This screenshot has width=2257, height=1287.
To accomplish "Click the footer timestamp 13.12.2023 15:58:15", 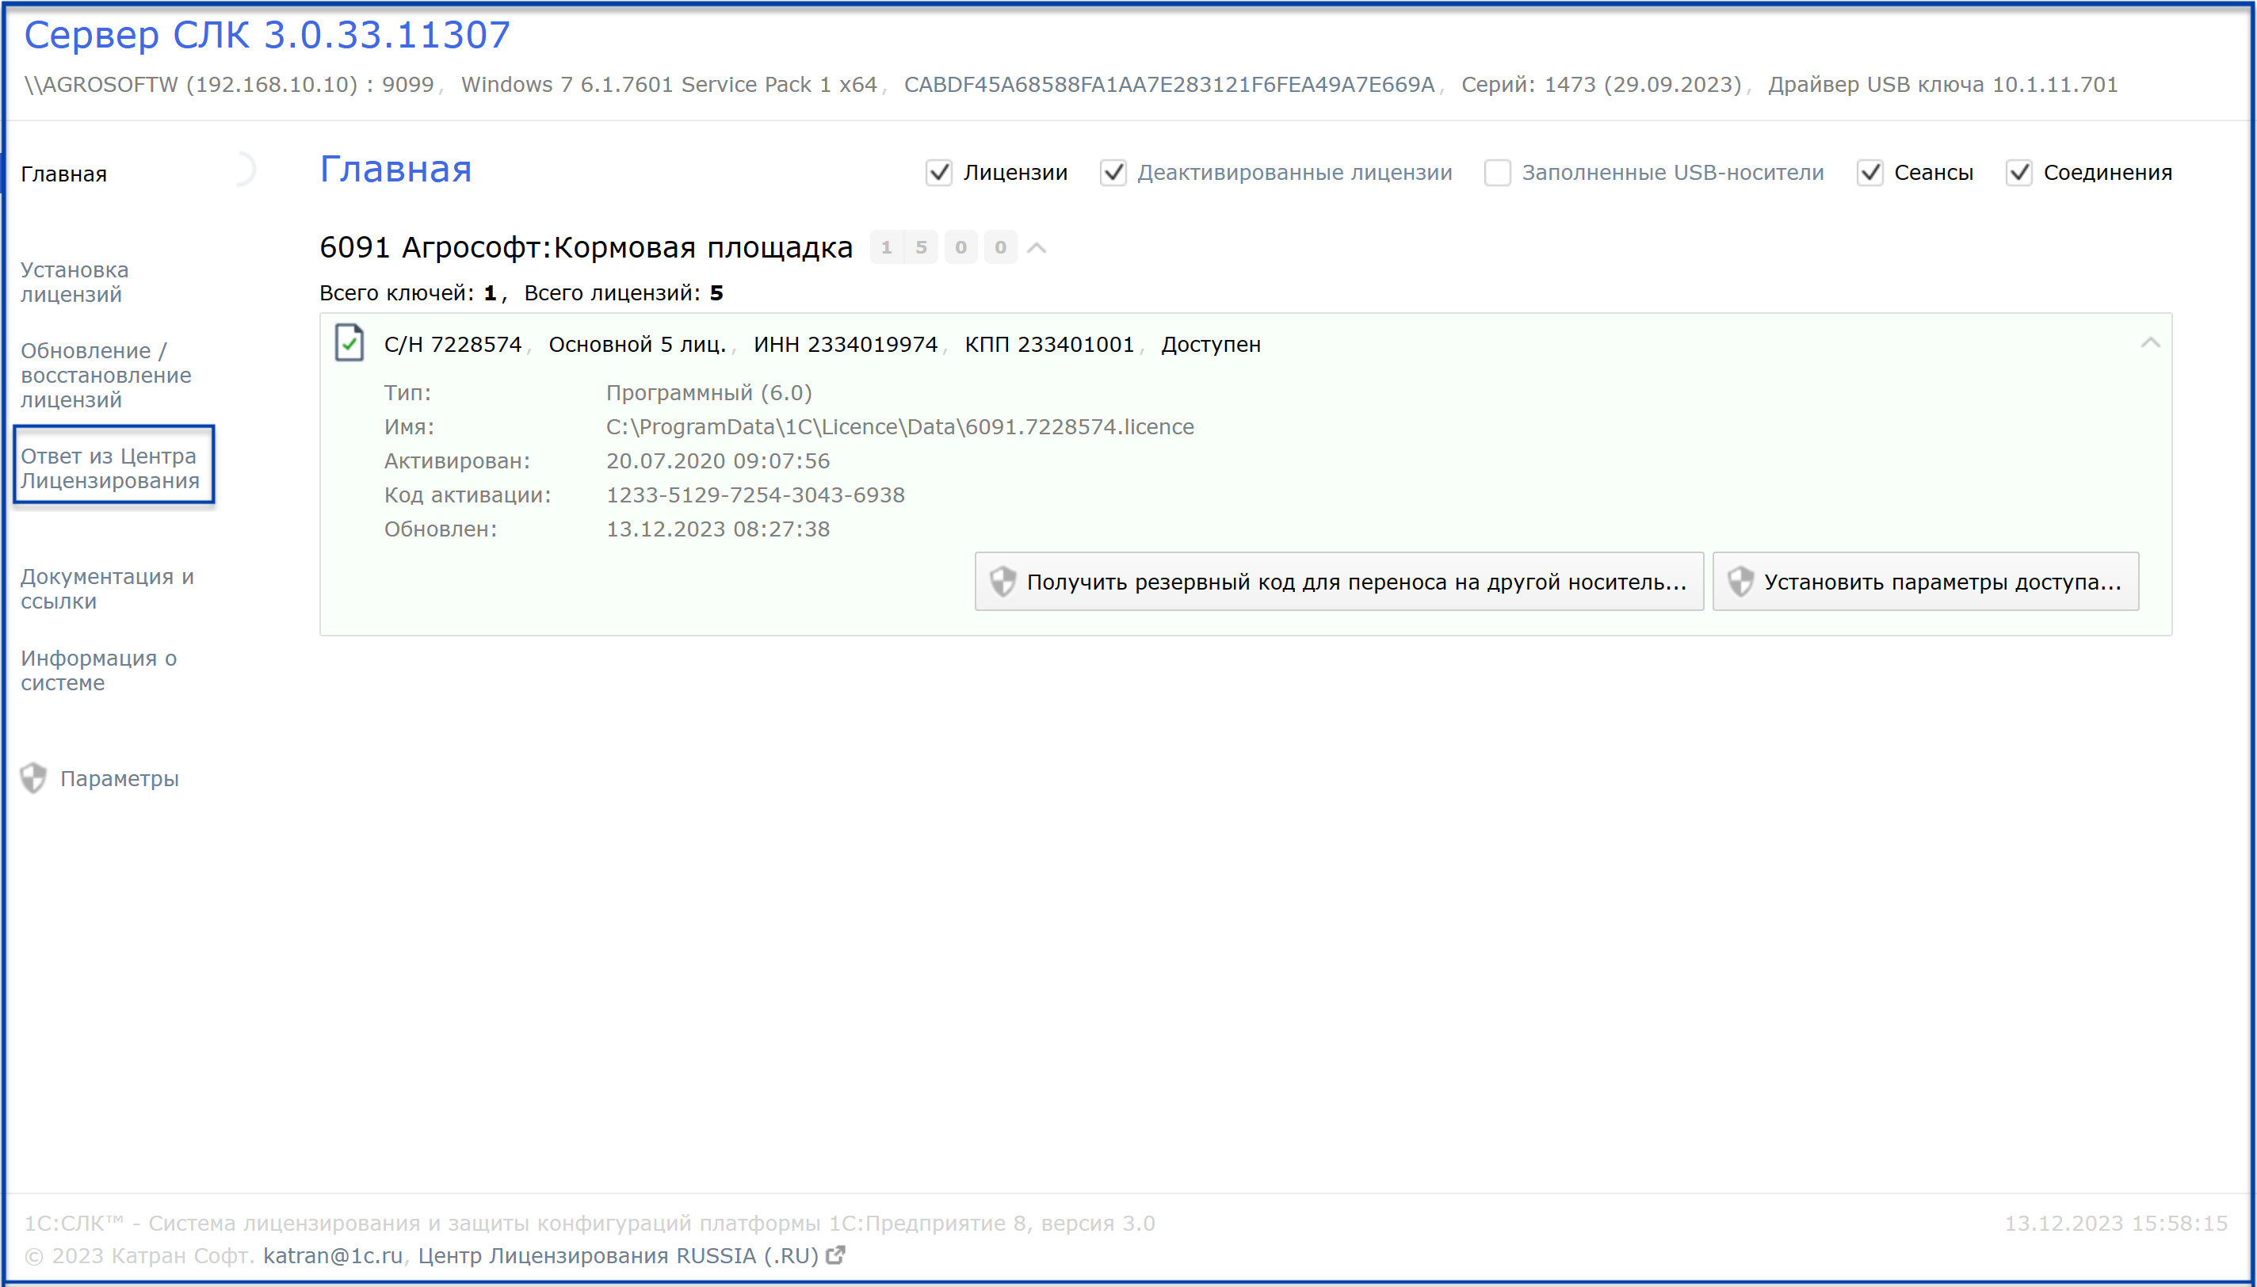I will click(2116, 1224).
